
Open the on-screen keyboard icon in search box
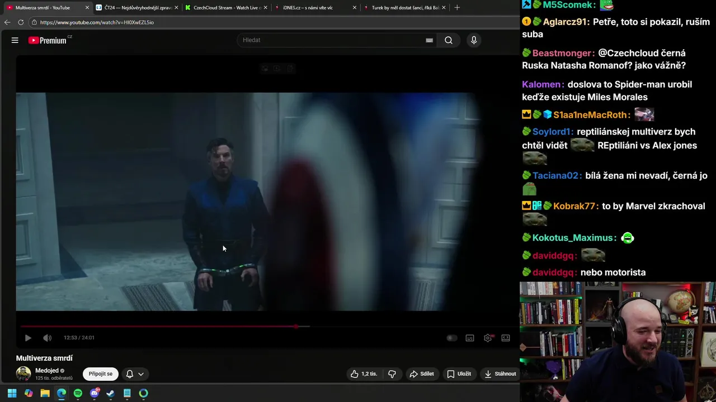429,40
